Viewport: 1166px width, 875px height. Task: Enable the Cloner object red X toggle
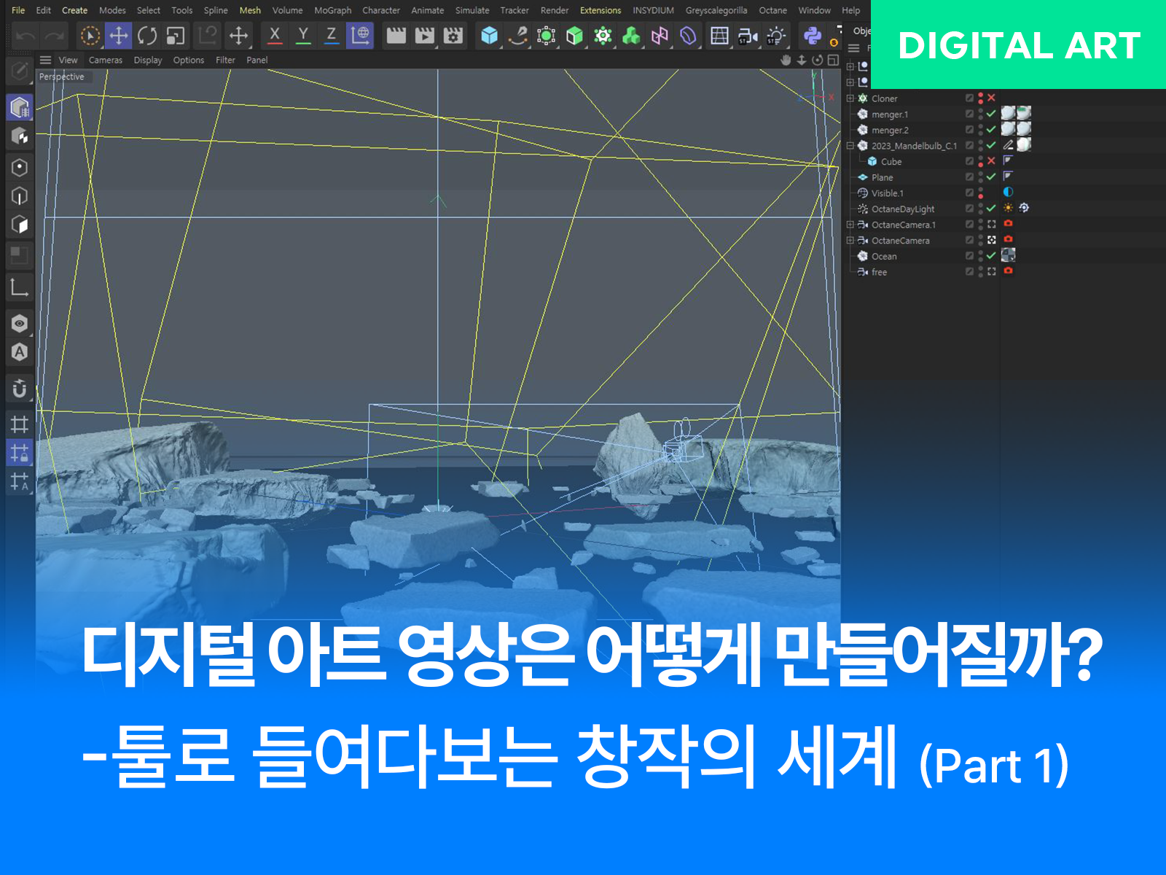point(991,98)
